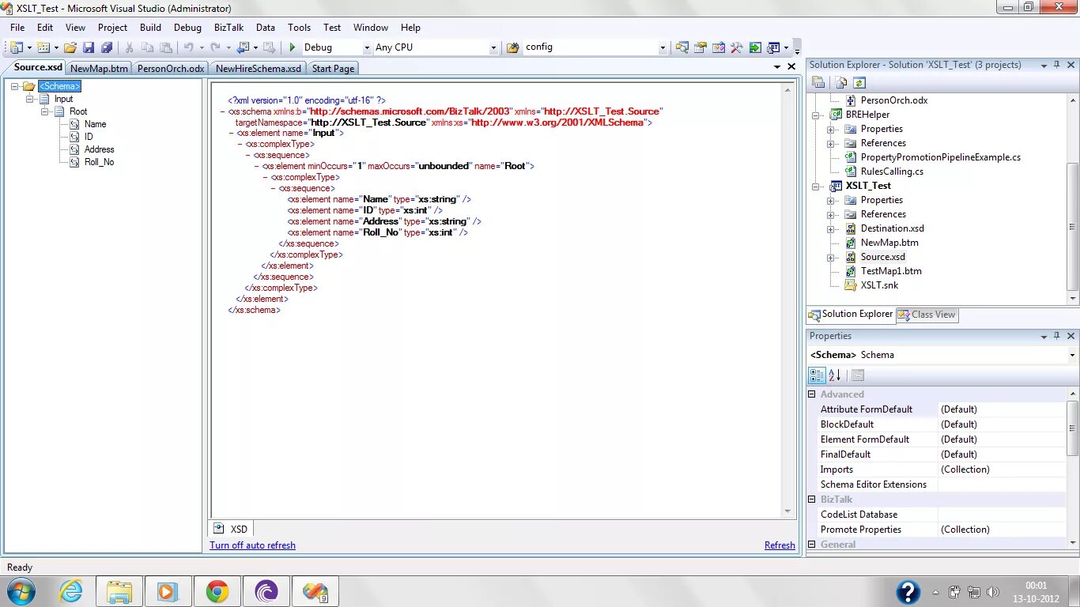Click the Cut scissors icon
Viewport: 1080px width, 607px height.
click(129, 47)
